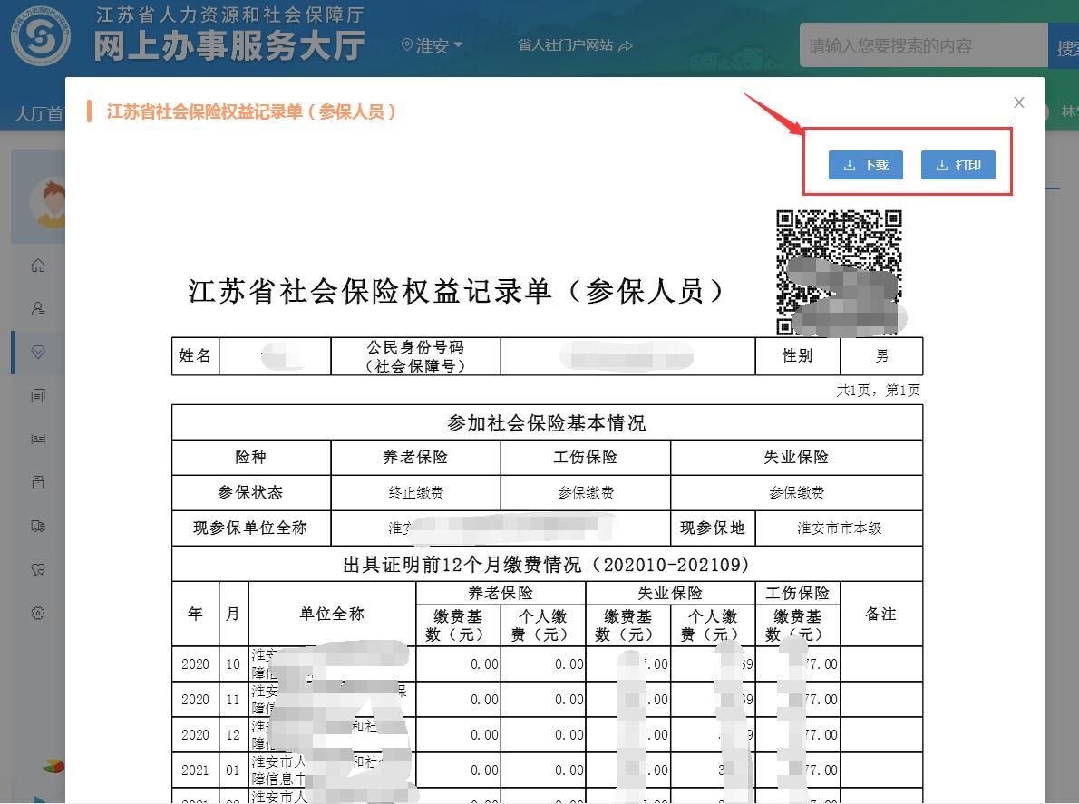Select the diamond icon in sidebar
The width and height of the screenshot is (1079, 804).
point(38,353)
